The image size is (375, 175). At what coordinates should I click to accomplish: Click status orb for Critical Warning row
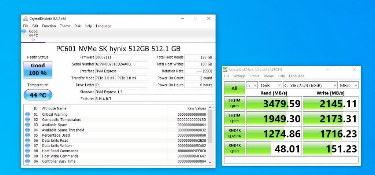click(x=27, y=114)
